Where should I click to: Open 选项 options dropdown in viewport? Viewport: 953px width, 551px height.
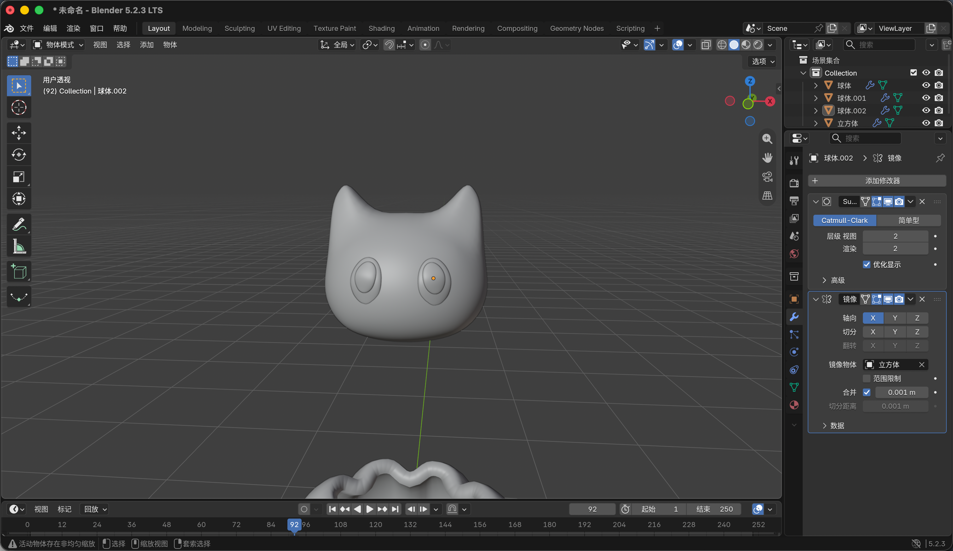(x=763, y=61)
